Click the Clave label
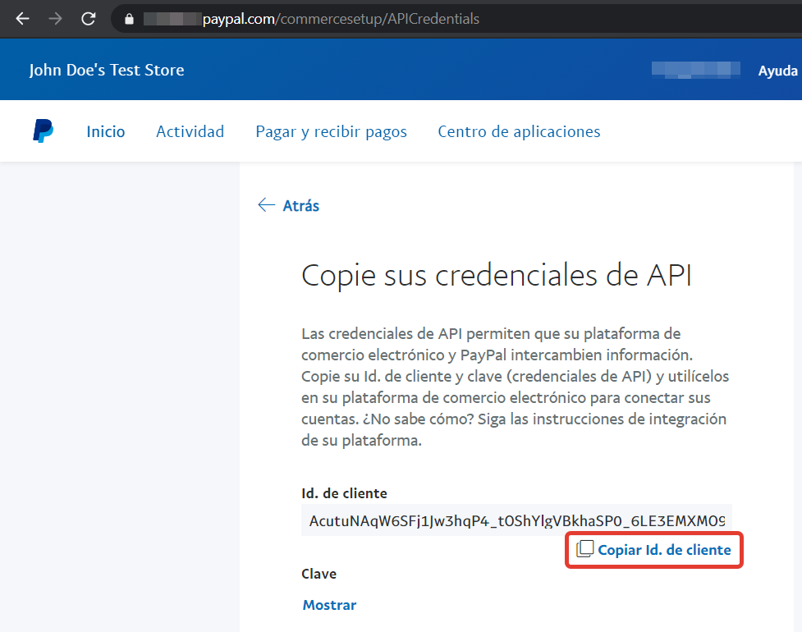 pos(319,574)
